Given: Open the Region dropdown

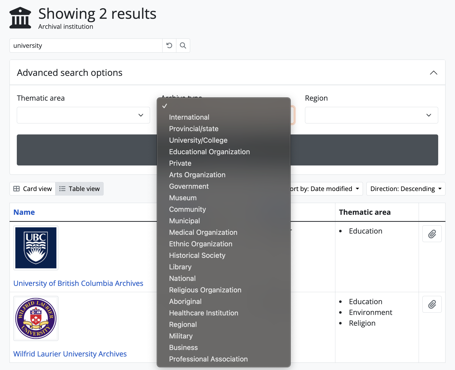Looking at the screenshot, I should 371,115.
